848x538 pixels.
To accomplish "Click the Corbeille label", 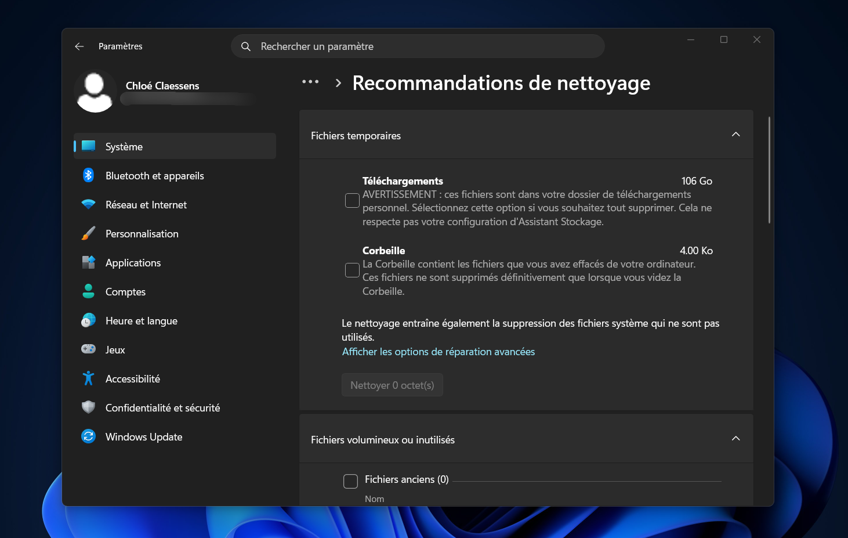I will point(384,251).
